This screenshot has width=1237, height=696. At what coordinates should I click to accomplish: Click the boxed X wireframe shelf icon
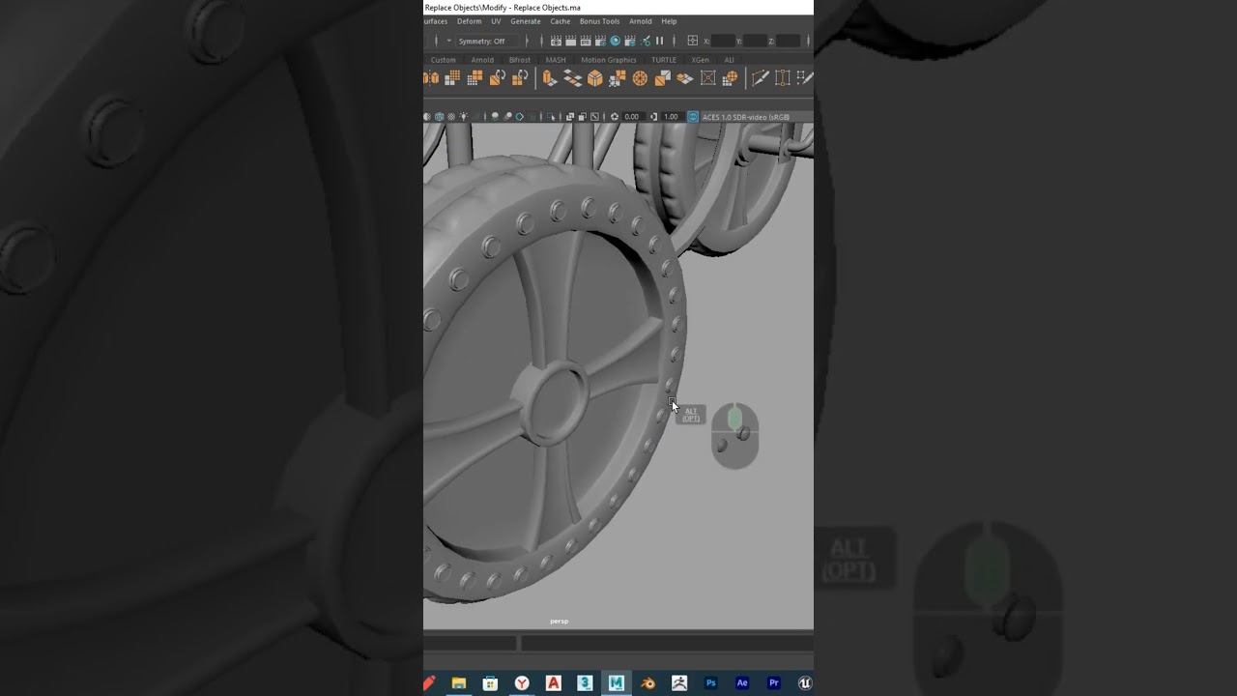[x=707, y=77]
